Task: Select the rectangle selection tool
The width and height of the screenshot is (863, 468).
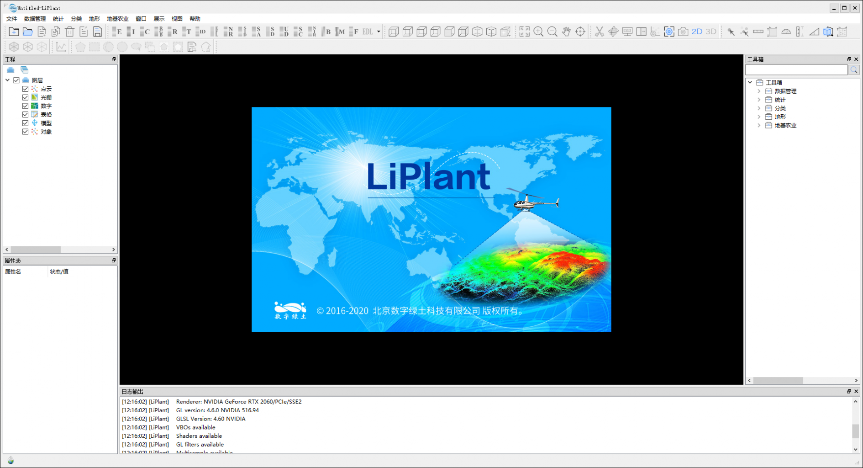Action: click(95, 47)
